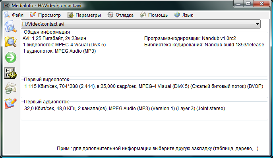Open preferences via checklist gear sidebar icon
The image size is (273, 158).
point(11,73)
